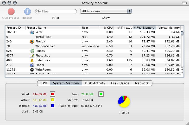Screen dimensions: 189x125
Task: Click the Finder process name
Action: pos(40,65)
